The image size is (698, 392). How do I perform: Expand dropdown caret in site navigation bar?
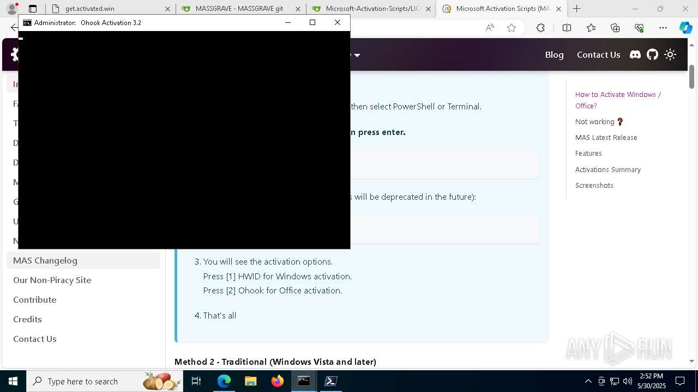point(357,55)
